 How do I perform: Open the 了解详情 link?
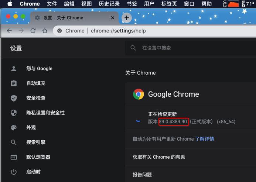pyautogui.click(x=205, y=139)
